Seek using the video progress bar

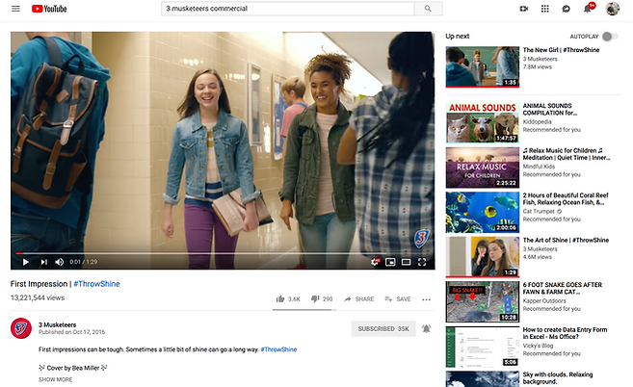click(x=223, y=253)
